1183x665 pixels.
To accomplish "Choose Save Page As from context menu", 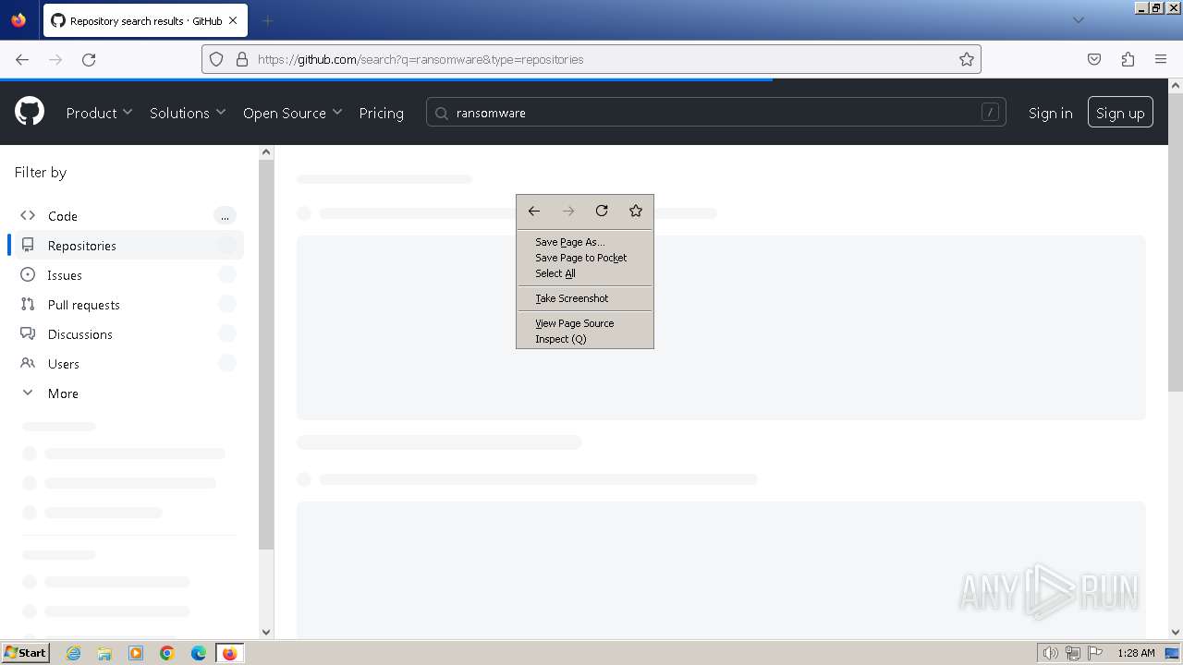I will pyautogui.click(x=585, y=242).
